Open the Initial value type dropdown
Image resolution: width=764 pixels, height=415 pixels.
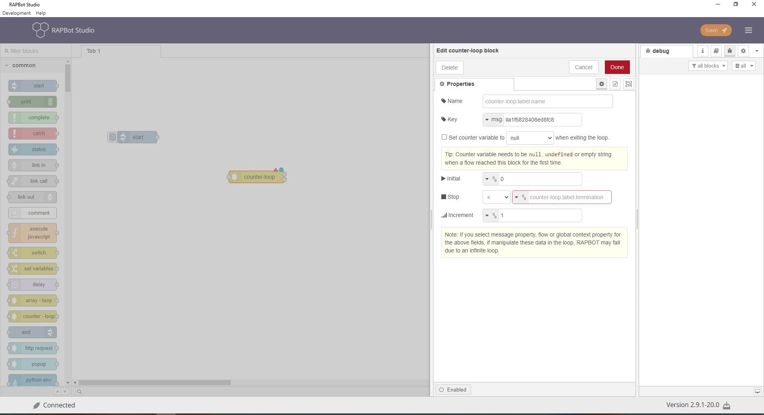tap(491, 179)
